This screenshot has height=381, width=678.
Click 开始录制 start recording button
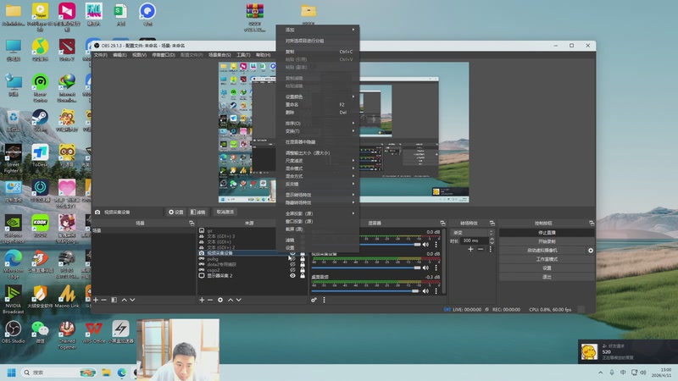pyautogui.click(x=547, y=241)
